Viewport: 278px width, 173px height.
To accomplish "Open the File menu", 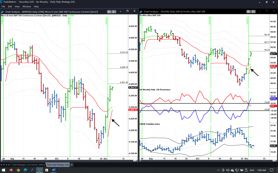I will 3,6.
